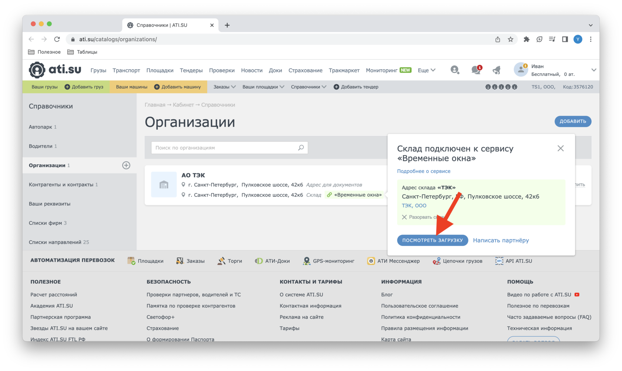Go back with the browser back arrow
The width and height of the screenshot is (622, 371).
31,39
